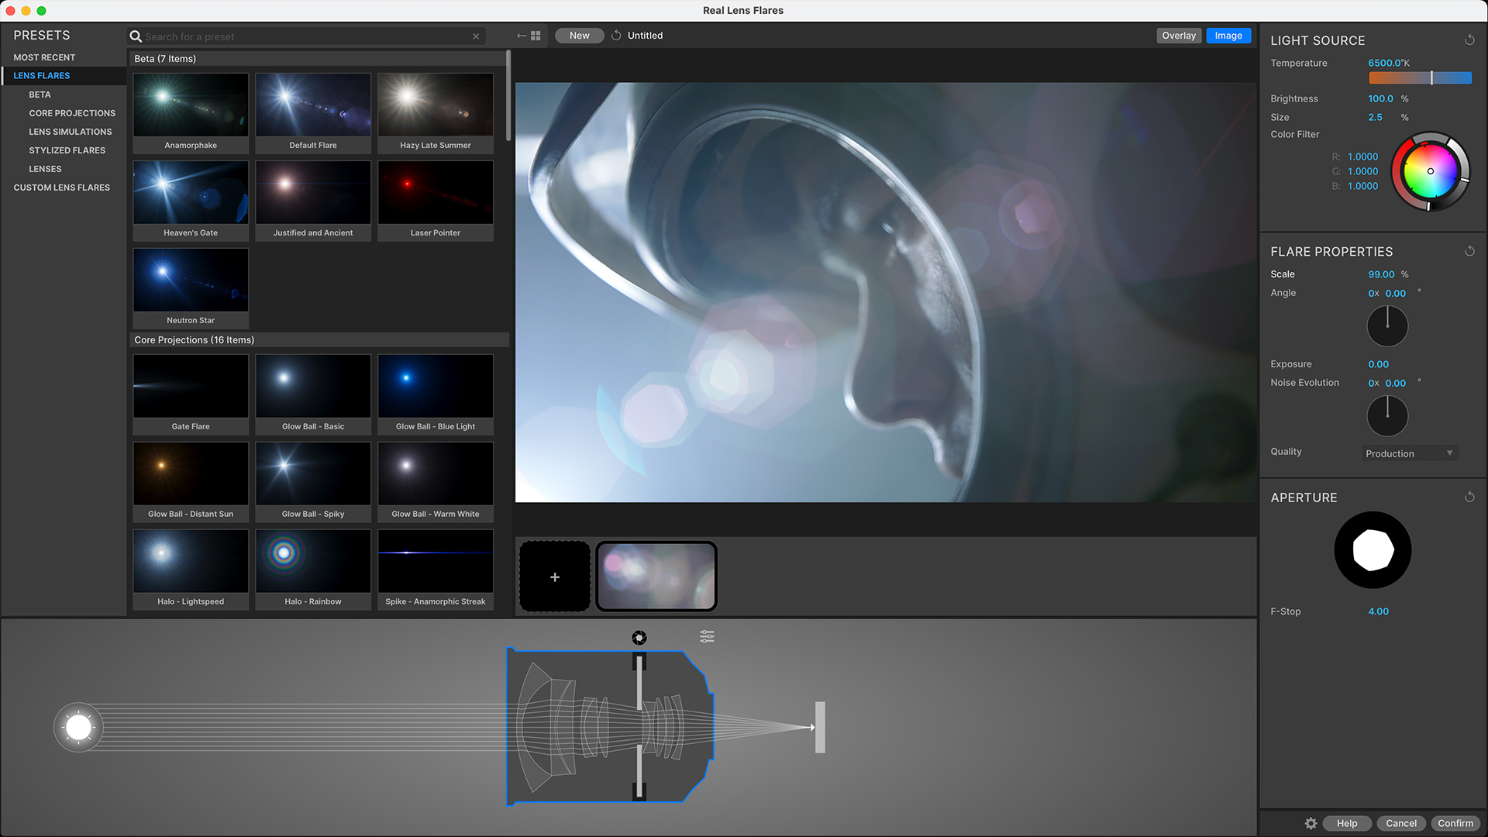1488x837 pixels.
Task: Clear the preset search field
Action: [x=476, y=36]
